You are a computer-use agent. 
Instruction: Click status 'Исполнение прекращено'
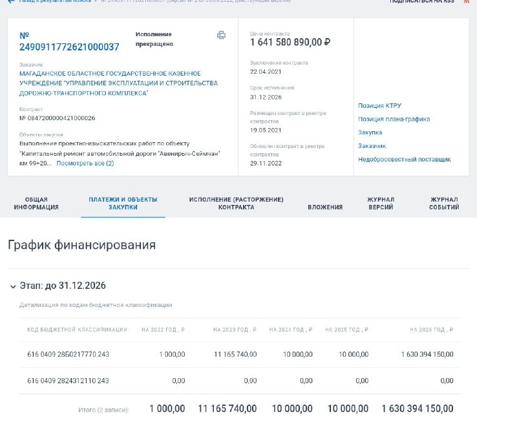coord(154,39)
